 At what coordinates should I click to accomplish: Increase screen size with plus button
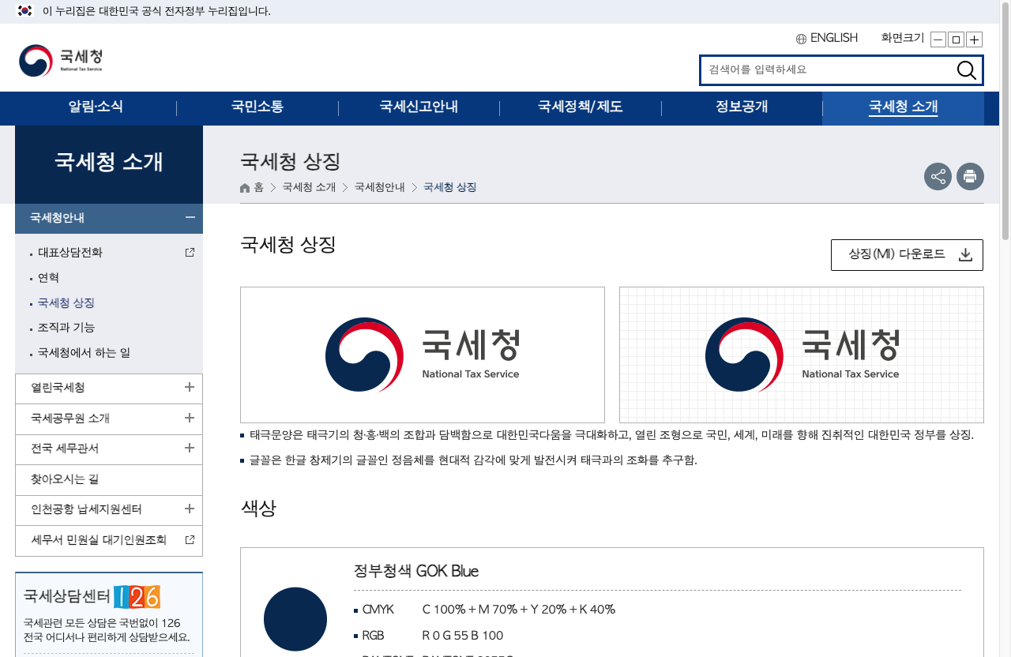(x=974, y=39)
